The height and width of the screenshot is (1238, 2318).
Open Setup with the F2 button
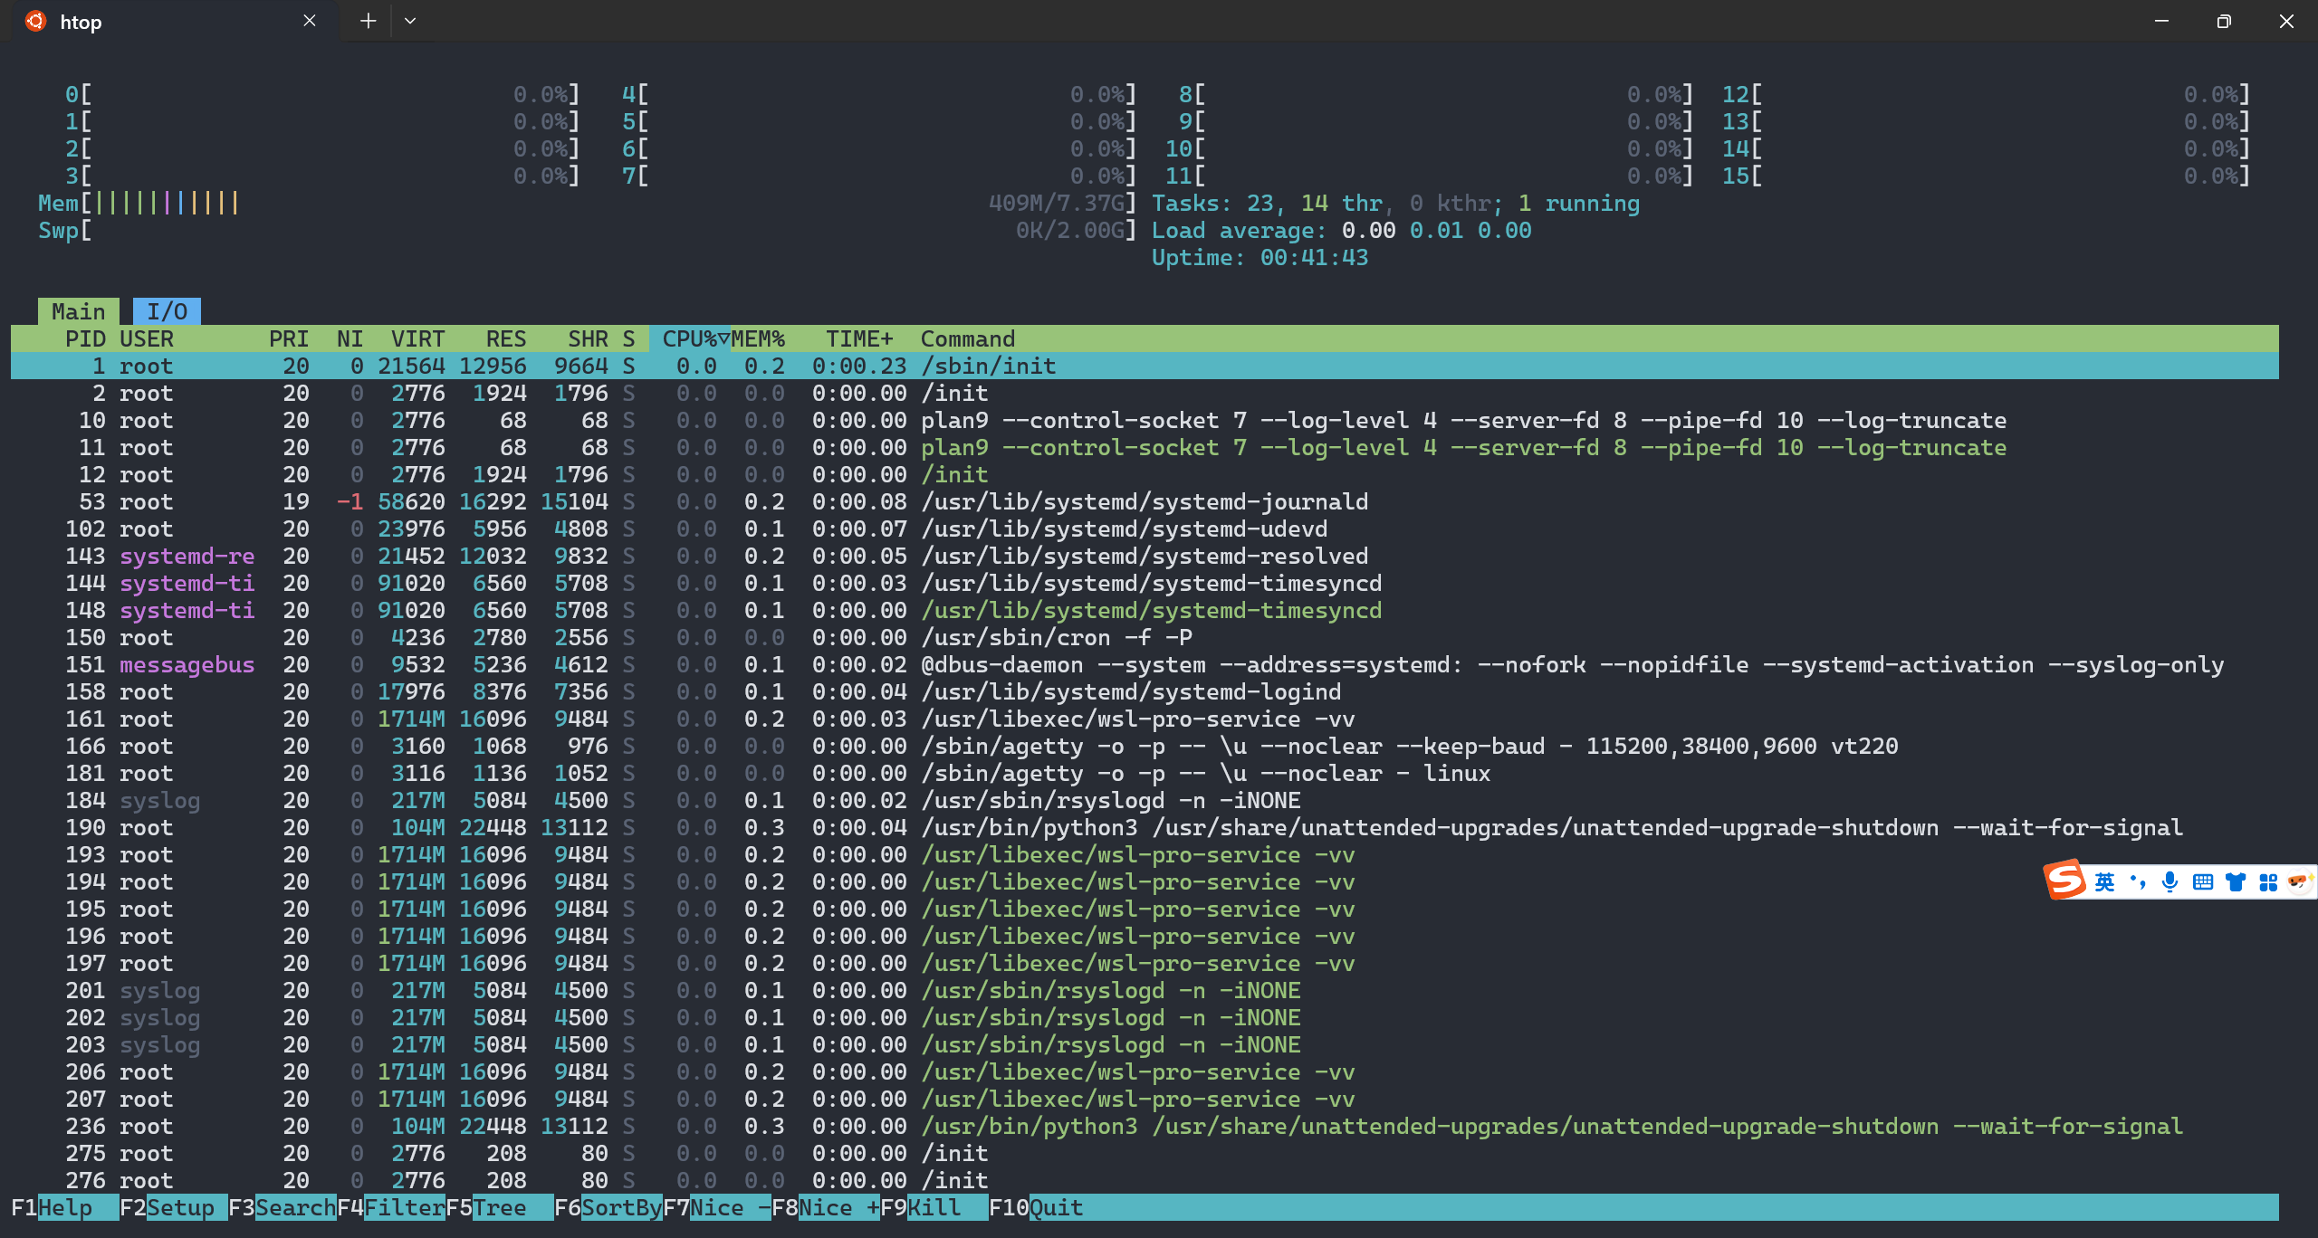pos(173,1208)
